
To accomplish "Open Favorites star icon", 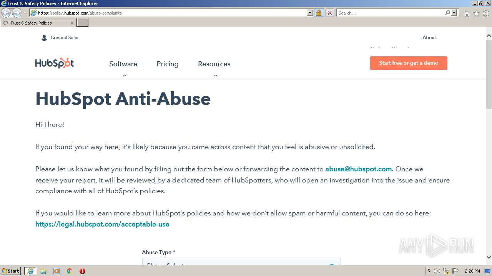I will [x=476, y=13].
